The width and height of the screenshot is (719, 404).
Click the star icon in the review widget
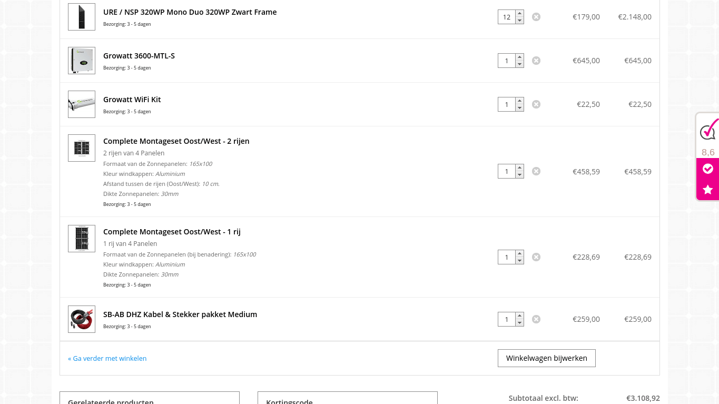708,190
